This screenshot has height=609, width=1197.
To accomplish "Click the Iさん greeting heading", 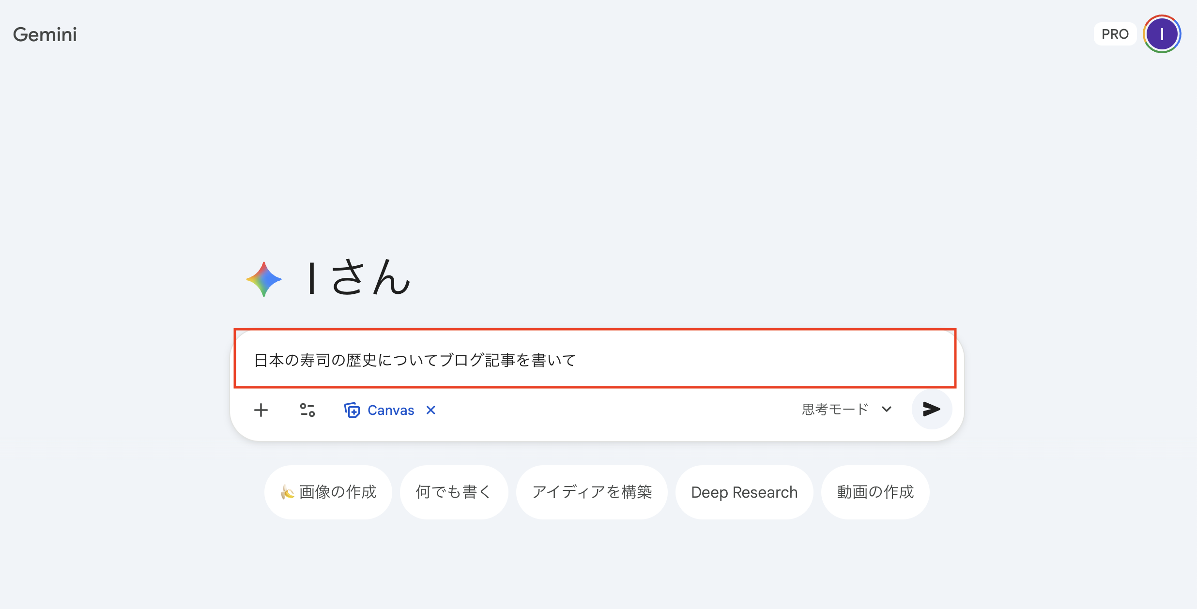I will (358, 277).
